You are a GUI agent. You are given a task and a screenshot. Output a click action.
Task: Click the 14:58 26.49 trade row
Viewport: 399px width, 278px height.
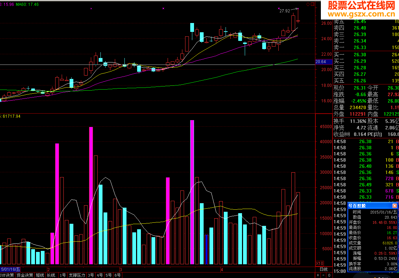point(366,185)
